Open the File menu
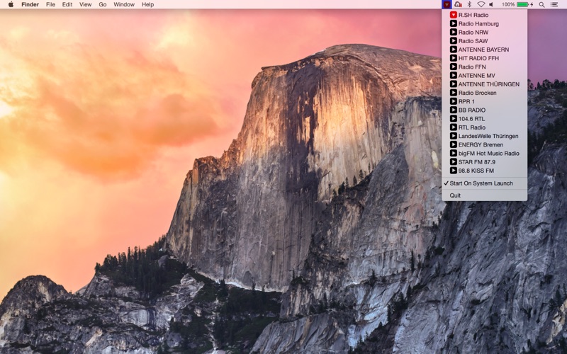567x354 pixels. [50, 4]
